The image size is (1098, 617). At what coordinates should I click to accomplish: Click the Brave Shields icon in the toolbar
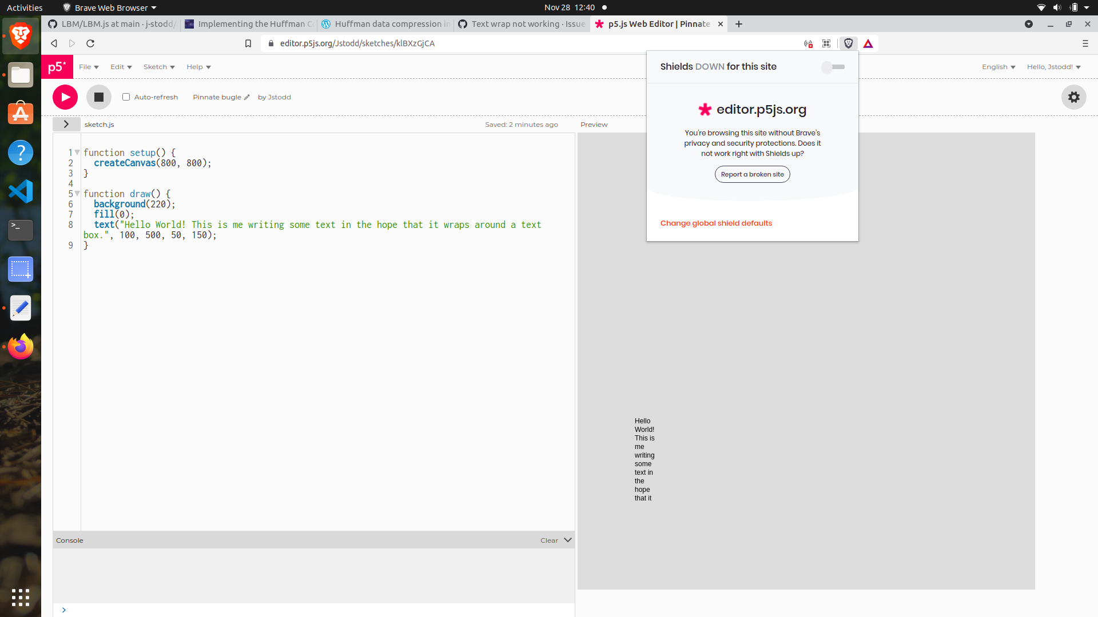click(x=848, y=43)
